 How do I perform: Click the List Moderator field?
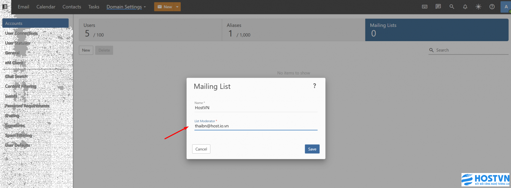click(x=256, y=126)
